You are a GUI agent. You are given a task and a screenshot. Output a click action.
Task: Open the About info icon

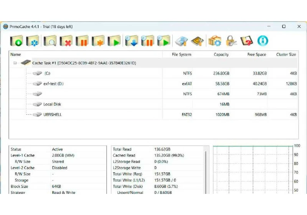263,41
